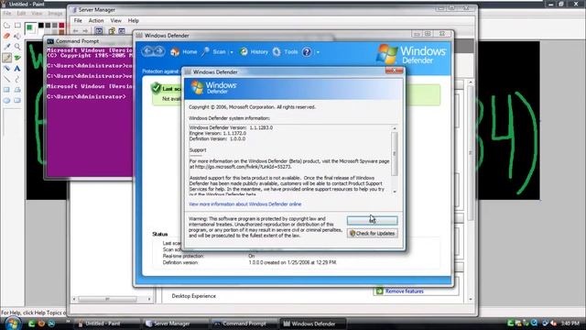Image resolution: width=586 pixels, height=330 pixels.
Task: Select the Rounded Rectangle tool in Paint
Action: (x=17, y=101)
